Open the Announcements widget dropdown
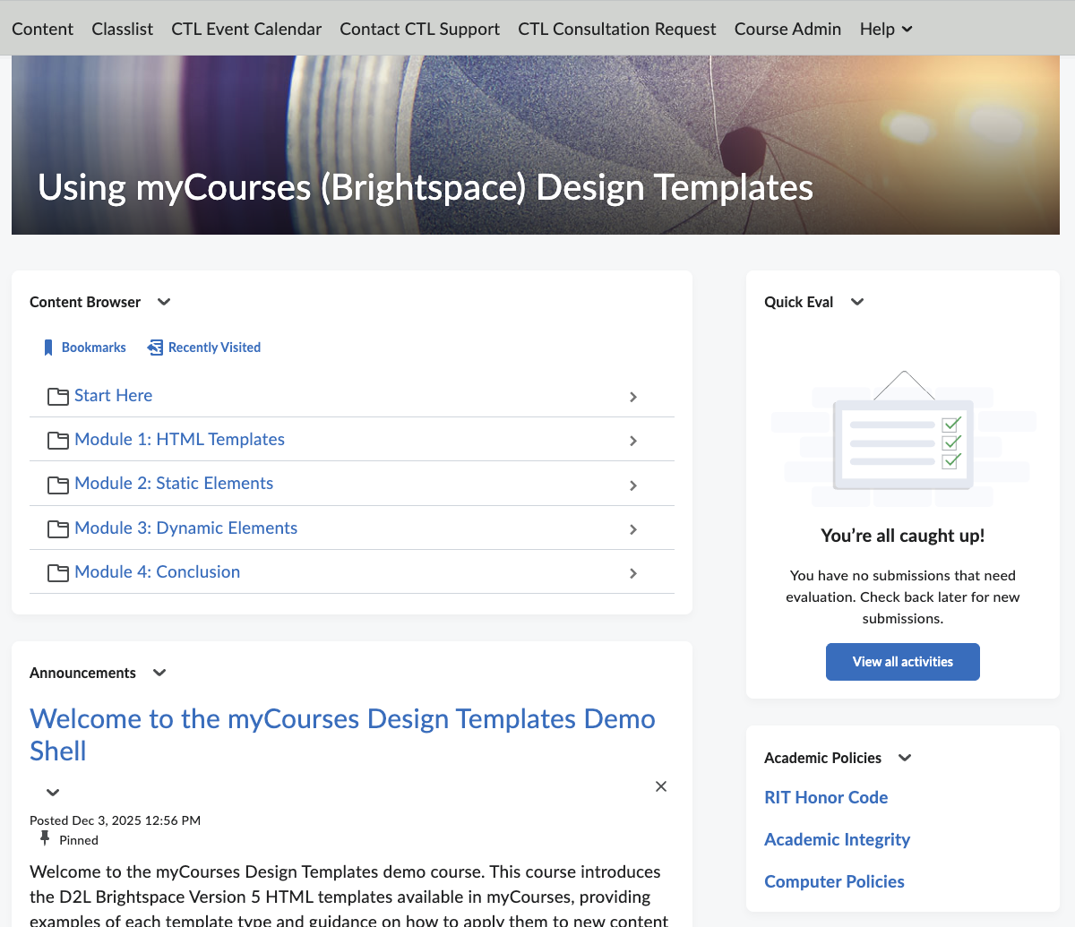This screenshot has height=927, width=1075. [159, 673]
